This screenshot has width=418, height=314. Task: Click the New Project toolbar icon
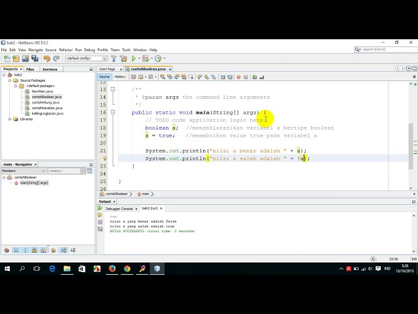(16, 58)
